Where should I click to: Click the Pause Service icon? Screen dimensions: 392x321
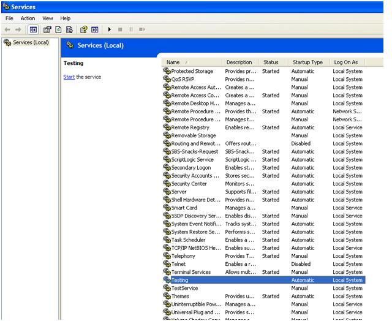click(130, 29)
